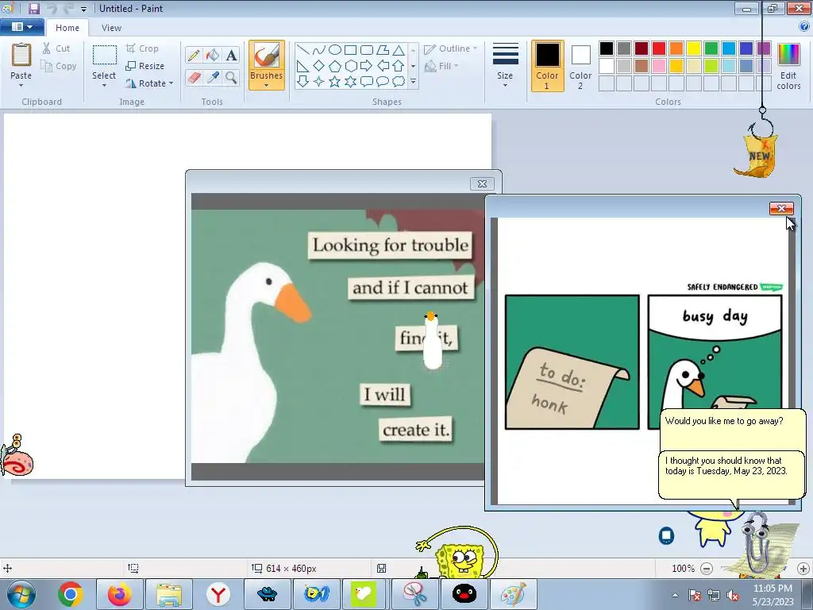Open Firefox from taskbar
The height and width of the screenshot is (610, 813).
point(120,594)
